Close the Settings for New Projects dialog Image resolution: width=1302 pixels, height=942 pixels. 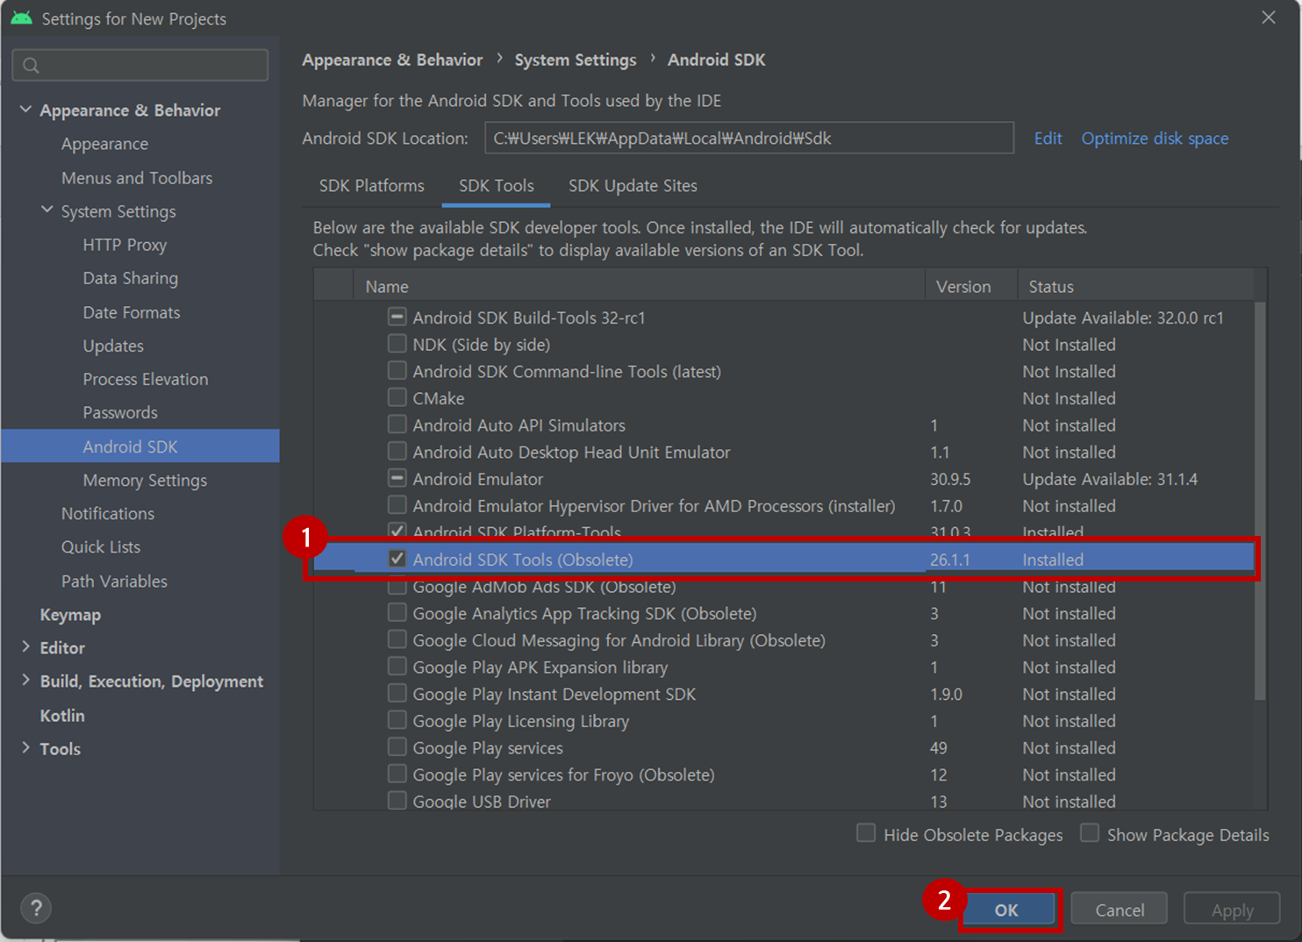click(x=1269, y=18)
